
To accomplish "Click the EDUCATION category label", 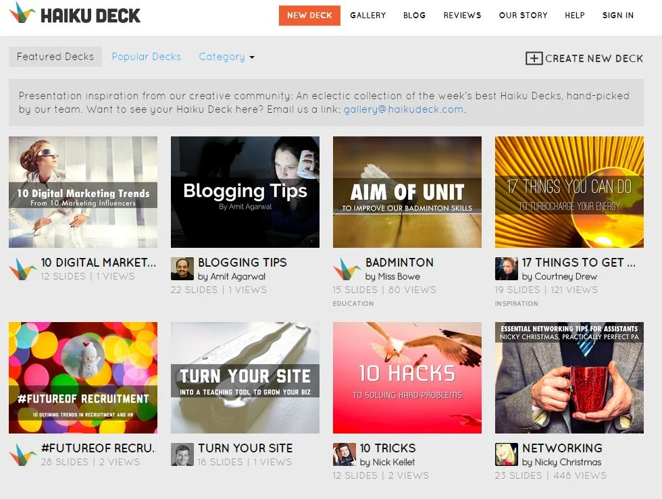I will point(353,304).
